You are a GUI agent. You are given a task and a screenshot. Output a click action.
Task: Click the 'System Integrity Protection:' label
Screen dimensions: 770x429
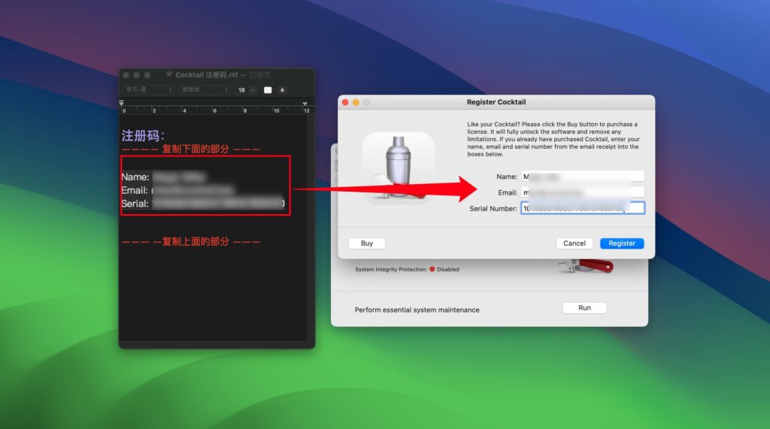pos(391,270)
